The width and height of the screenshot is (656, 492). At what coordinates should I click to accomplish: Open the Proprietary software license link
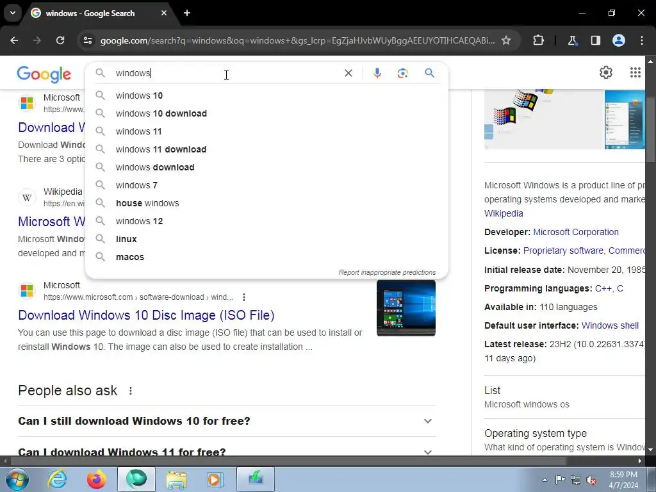click(x=563, y=250)
